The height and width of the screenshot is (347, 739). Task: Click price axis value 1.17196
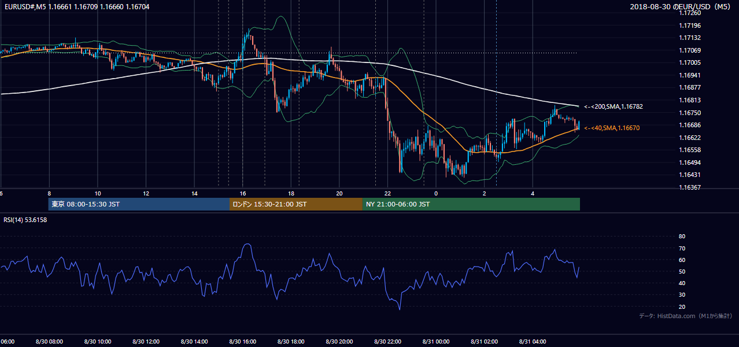690,25
